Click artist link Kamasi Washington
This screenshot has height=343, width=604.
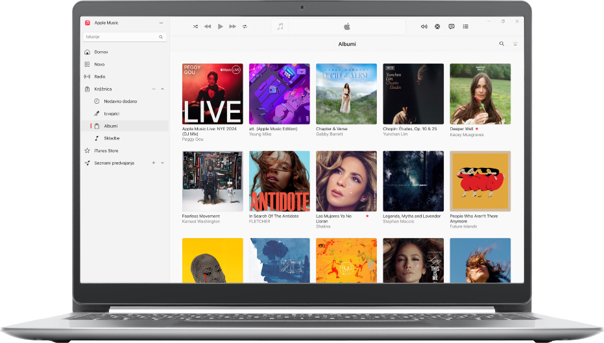pyautogui.click(x=201, y=221)
